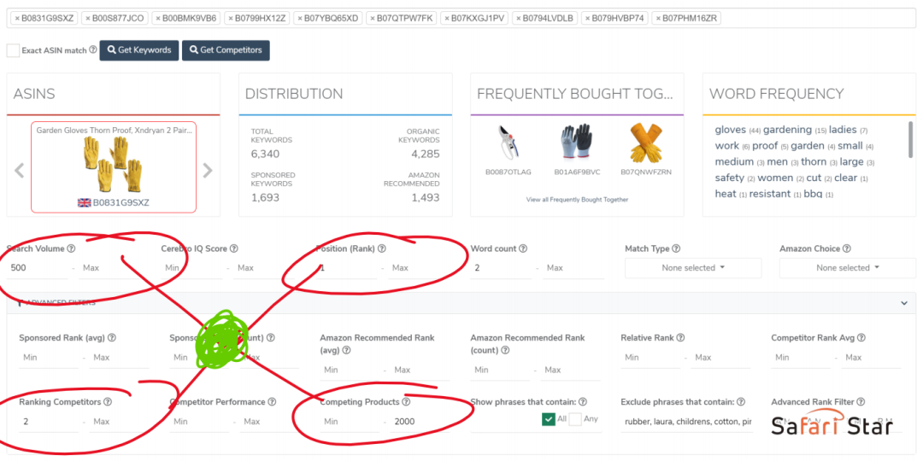Screen dimensions: 923x461
Task: Click help icon next to Match Type
Action: 676,249
